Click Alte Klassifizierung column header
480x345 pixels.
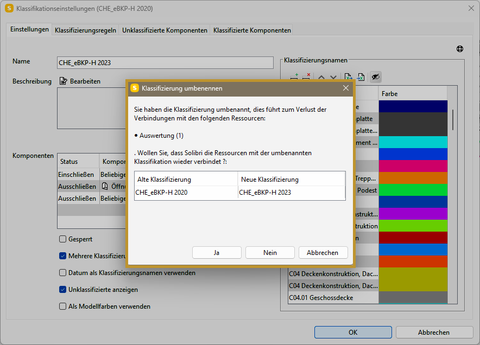click(186, 179)
